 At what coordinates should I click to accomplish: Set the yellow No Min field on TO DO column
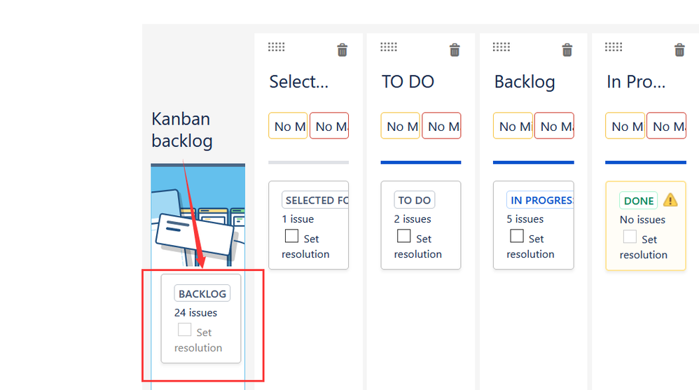click(x=401, y=126)
